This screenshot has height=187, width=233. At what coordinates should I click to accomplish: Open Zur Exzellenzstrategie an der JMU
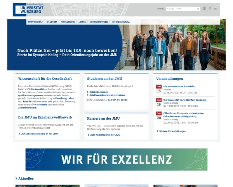(40, 134)
